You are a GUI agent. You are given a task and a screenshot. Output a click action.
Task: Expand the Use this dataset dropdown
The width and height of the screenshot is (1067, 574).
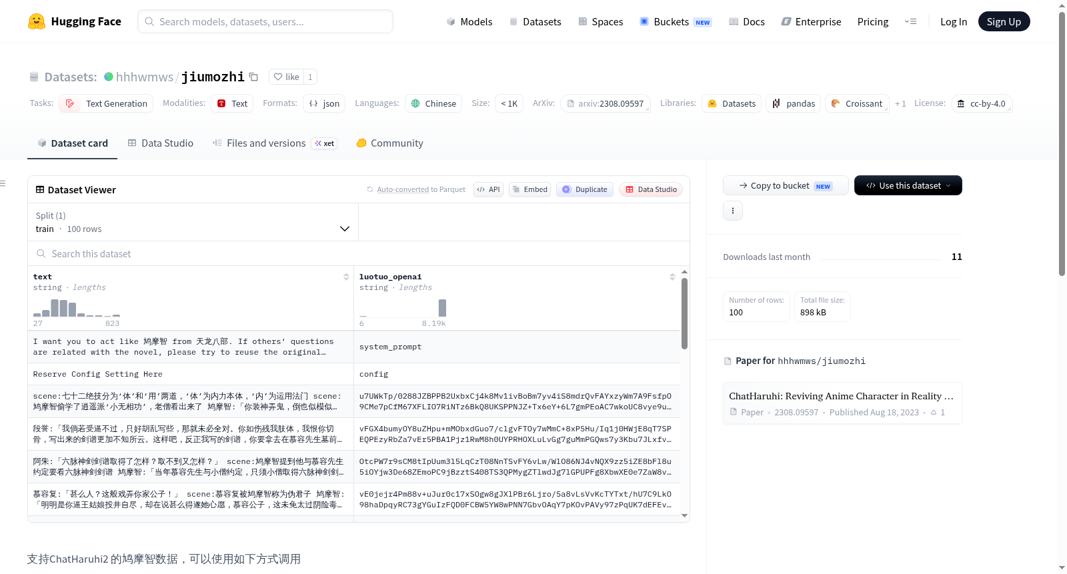click(908, 185)
